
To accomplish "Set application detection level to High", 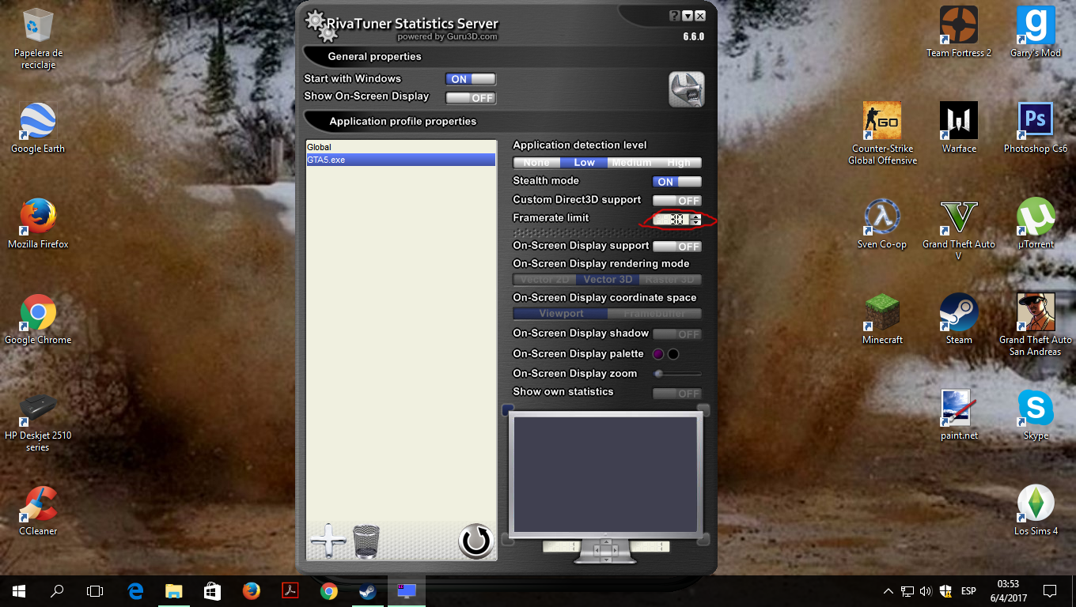I will [678, 163].
